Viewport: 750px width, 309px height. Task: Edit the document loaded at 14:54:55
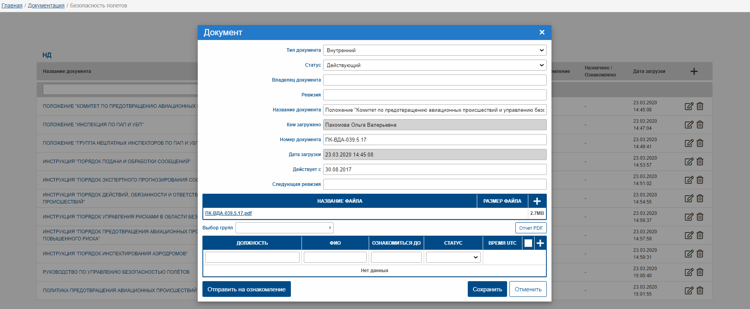[x=689, y=198]
